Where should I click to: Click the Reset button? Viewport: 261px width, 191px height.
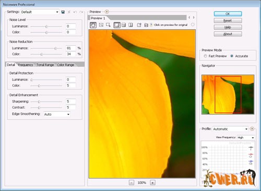(228, 20)
